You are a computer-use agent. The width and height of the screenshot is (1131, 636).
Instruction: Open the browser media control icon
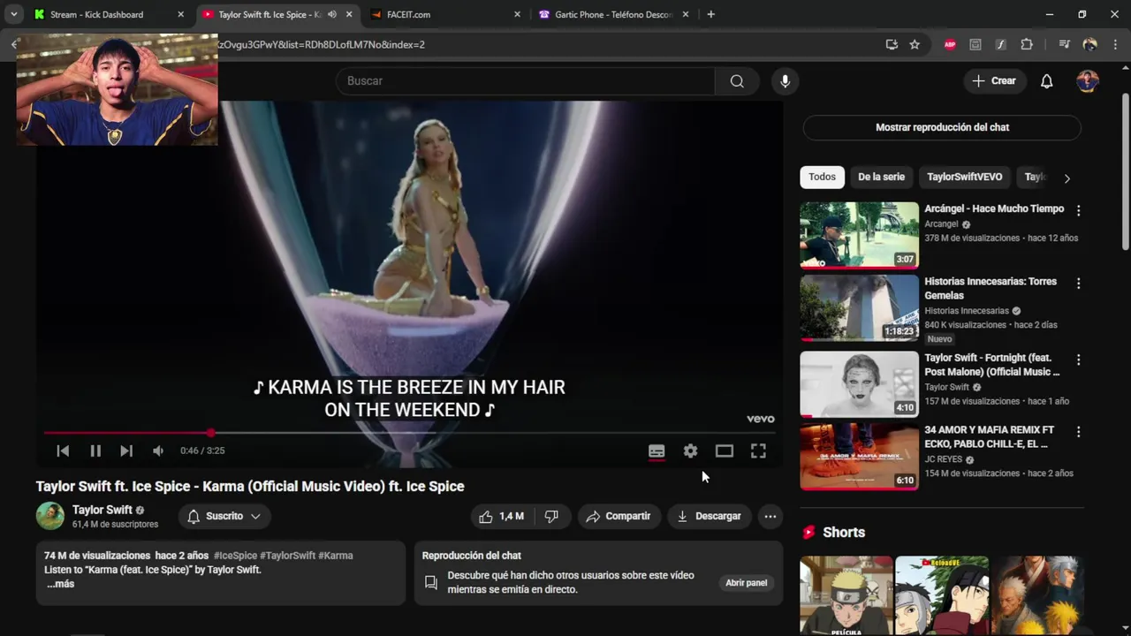[1064, 44]
